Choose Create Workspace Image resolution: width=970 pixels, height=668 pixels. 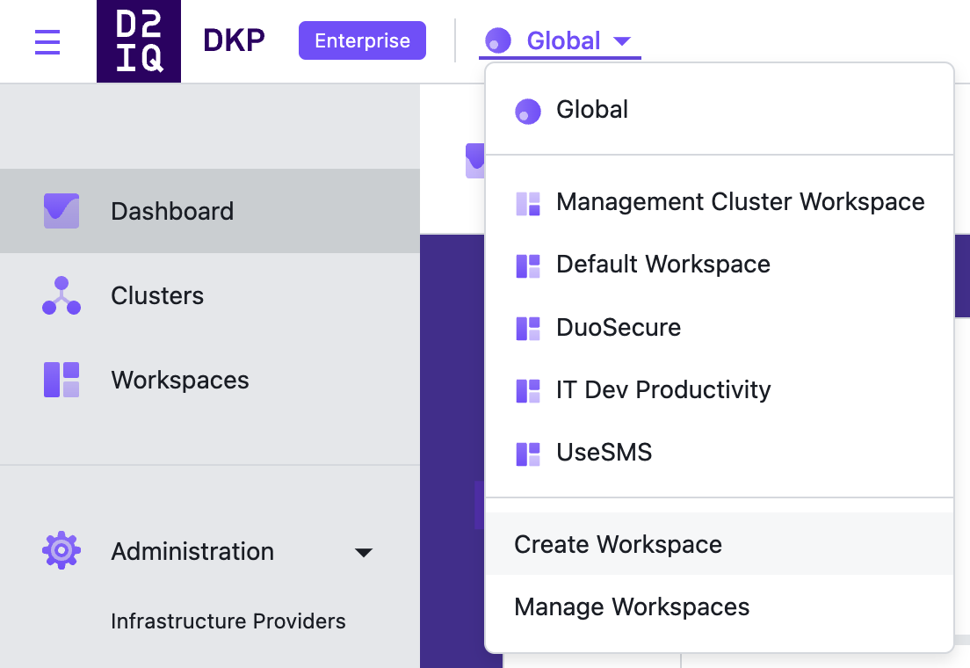click(x=720, y=543)
